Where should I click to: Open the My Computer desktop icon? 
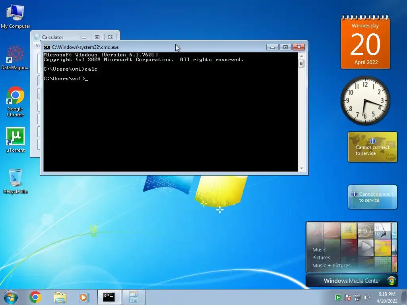click(x=16, y=16)
